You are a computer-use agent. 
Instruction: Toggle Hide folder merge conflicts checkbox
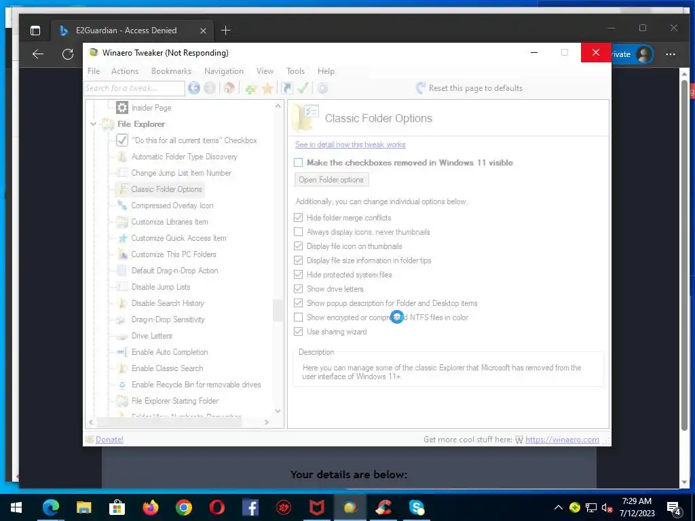pos(299,218)
